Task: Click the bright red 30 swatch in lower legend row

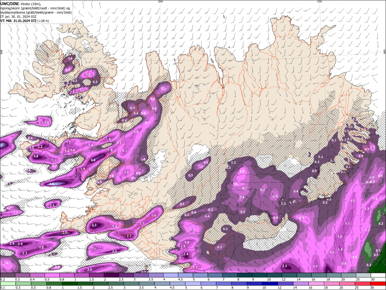Action: click(378, 283)
